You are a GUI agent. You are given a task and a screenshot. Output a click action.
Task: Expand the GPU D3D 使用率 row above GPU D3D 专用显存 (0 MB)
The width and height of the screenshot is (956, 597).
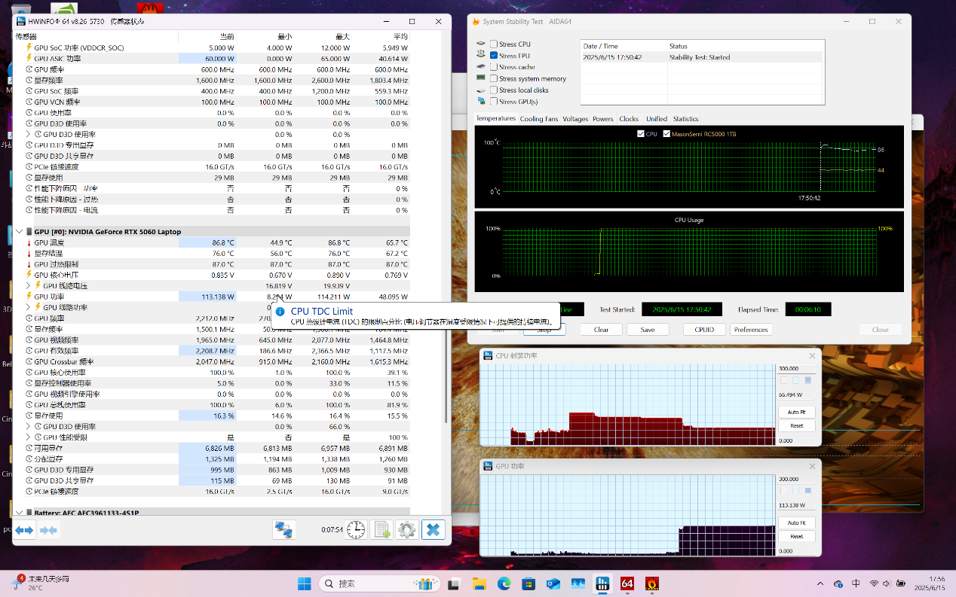[x=29, y=134]
